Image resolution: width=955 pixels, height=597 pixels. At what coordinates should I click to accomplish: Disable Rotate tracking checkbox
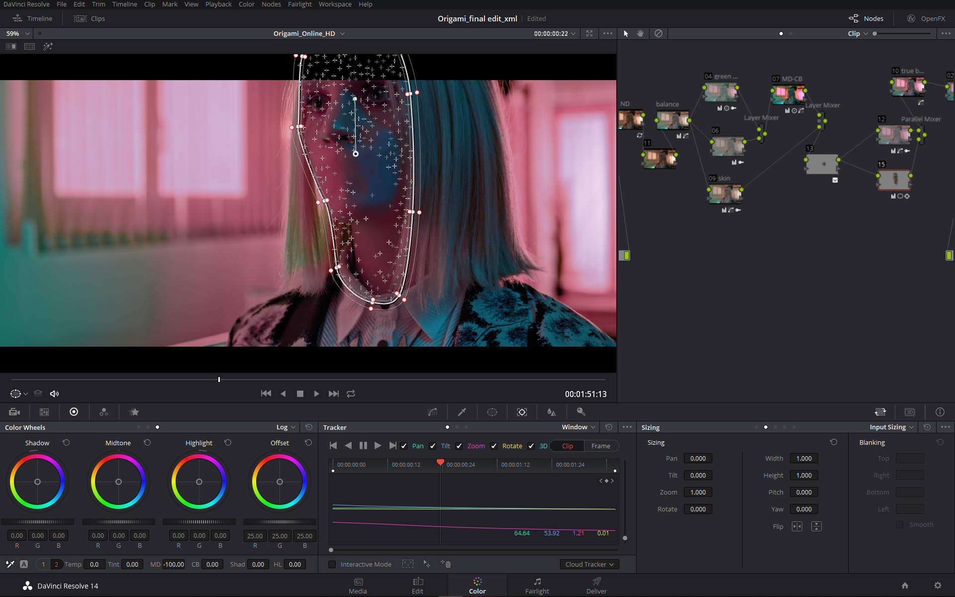pos(494,446)
